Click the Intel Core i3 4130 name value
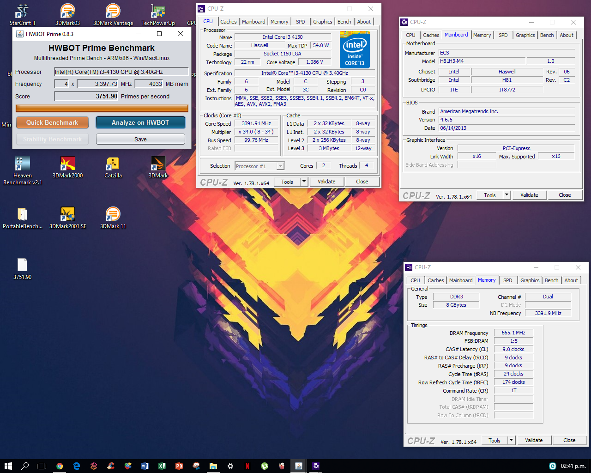This screenshot has height=473, width=591. (x=283, y=37)
